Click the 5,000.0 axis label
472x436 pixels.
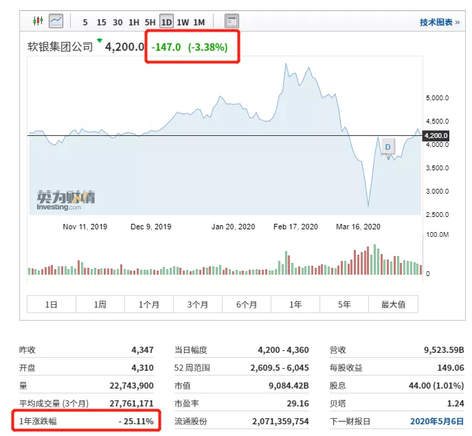[437, 97]
